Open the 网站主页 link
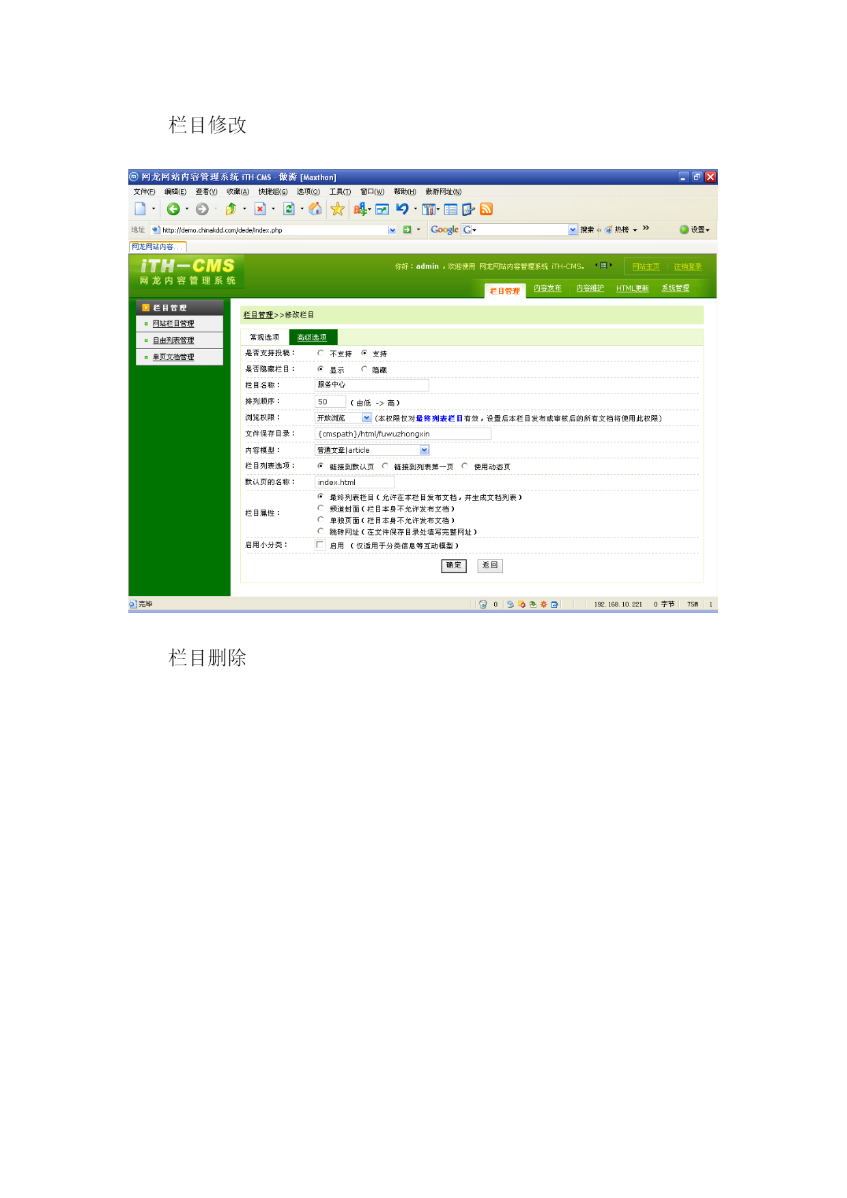This screenshot has width=847, height=1198. [x=646, y=266]
